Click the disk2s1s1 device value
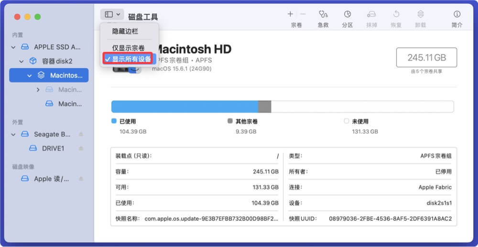This screenshot has height=247, width=478. (x=439, y=203)
